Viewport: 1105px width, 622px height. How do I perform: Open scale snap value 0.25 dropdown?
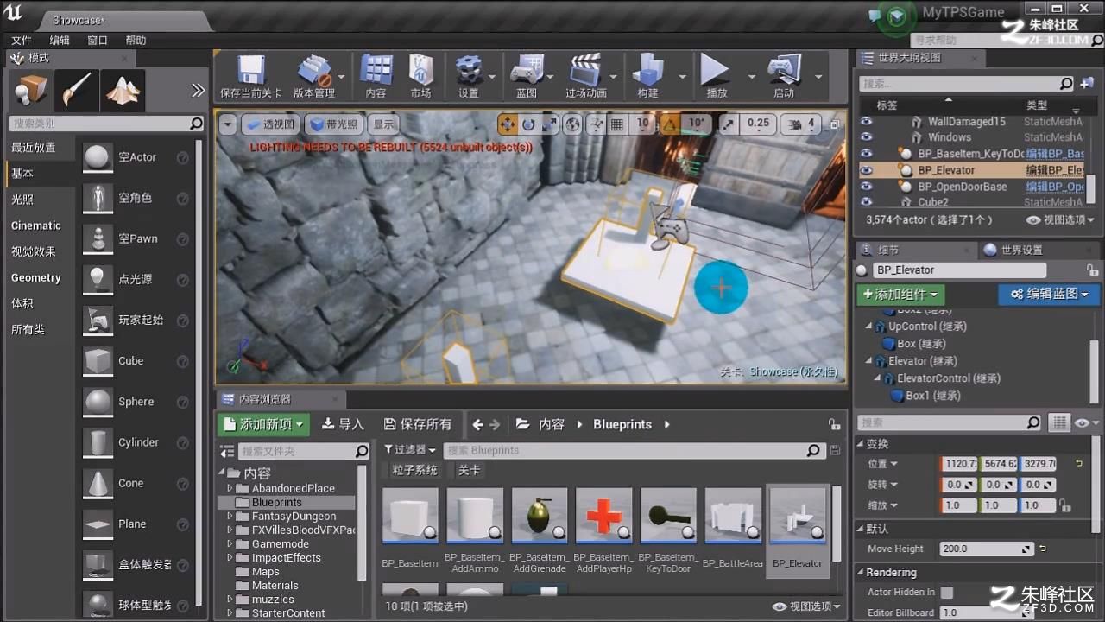(x=759, y=124)
